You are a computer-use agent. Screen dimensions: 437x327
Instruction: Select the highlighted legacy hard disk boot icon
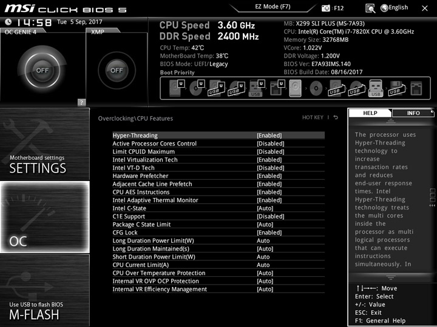[296, 88]
